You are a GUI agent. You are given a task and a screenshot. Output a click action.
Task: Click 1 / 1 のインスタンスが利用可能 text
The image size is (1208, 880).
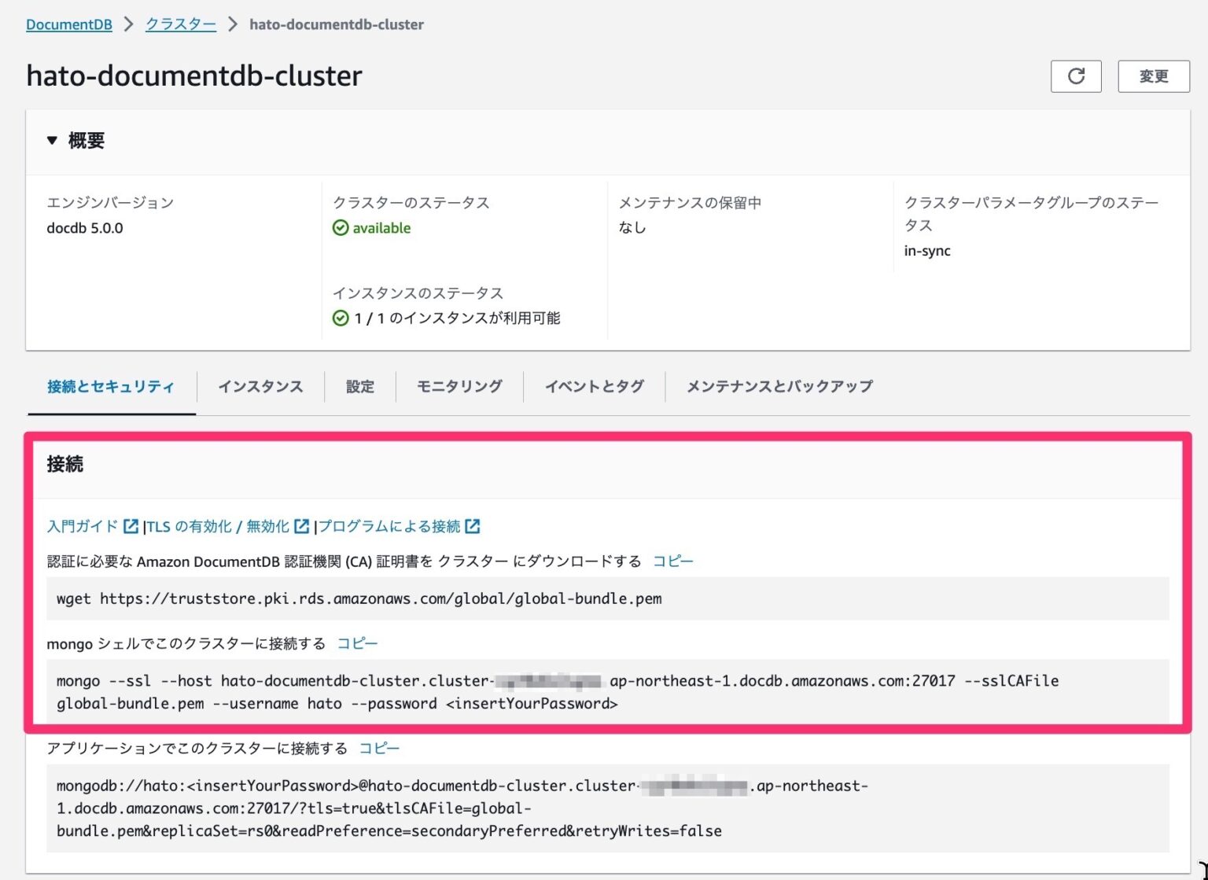click(458, 318)
